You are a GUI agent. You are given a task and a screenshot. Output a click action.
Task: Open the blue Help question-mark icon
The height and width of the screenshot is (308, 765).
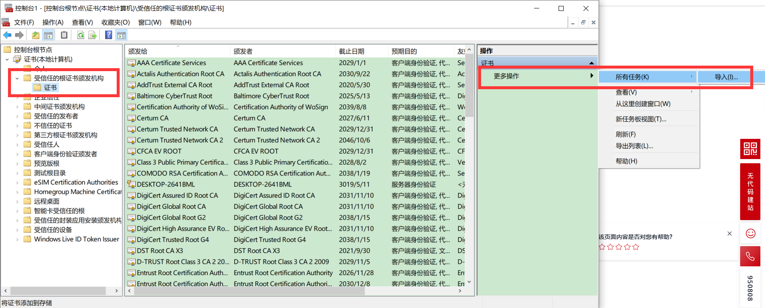pos(109,35)
